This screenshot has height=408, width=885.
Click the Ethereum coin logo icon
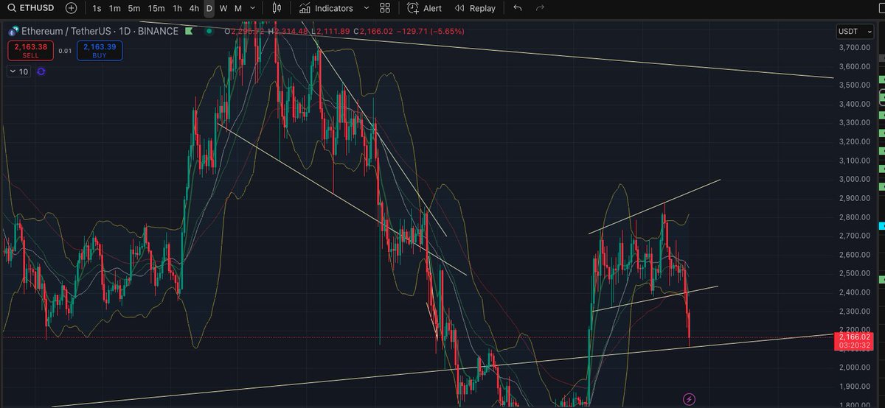13,32
